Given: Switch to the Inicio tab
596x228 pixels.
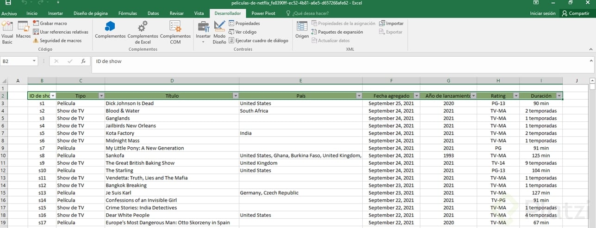Looking at the screenshot, I should [x=32, y=13].
